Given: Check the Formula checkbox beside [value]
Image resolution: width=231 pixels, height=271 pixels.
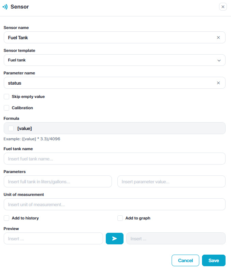Looking at the screenshot, I should point(11,128).
